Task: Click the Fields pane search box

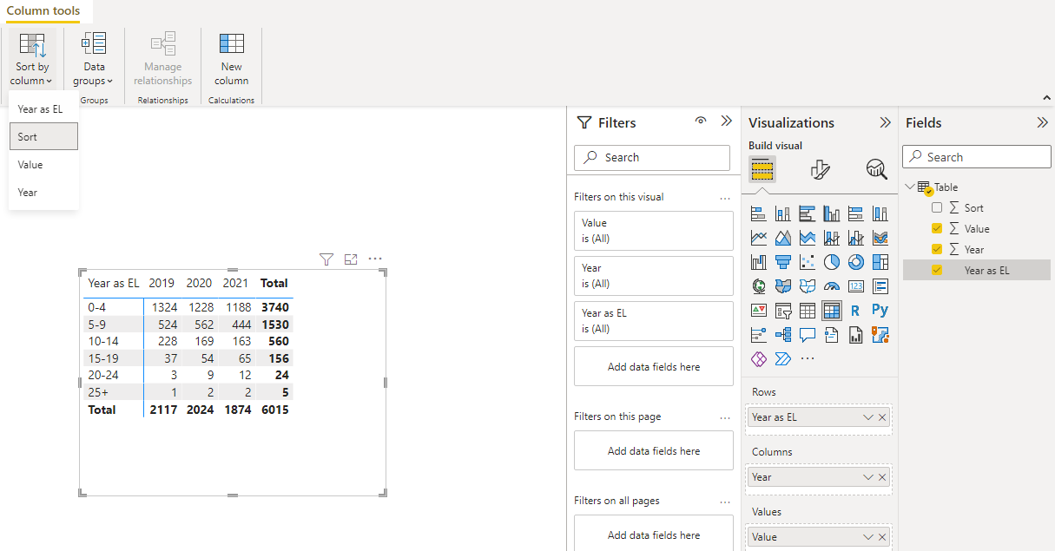Action: click(x=977, y=157)
